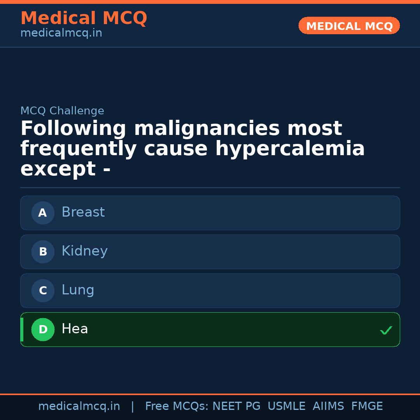Select the highlighted Hea answer text
The width and height of the screenshot is (420, 420).
(x=75, y=329)
